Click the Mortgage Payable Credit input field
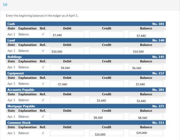 click(x=106, y=117)
